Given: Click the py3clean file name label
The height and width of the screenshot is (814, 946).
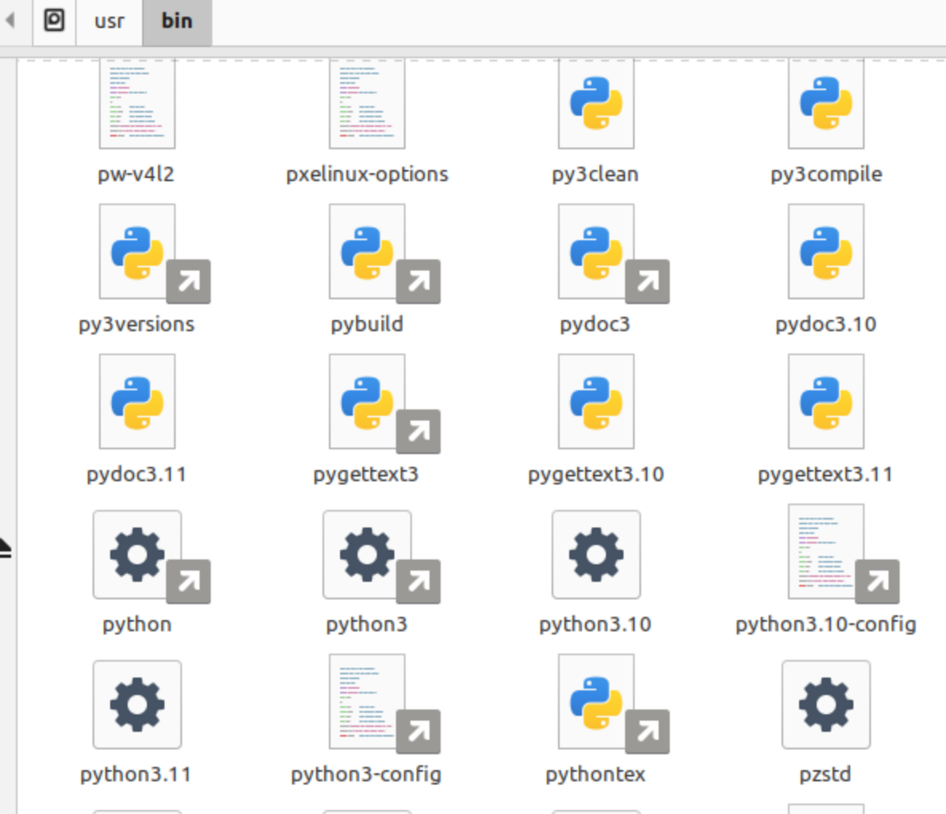Looking at the screenshot, I should [x=596, y=174].
